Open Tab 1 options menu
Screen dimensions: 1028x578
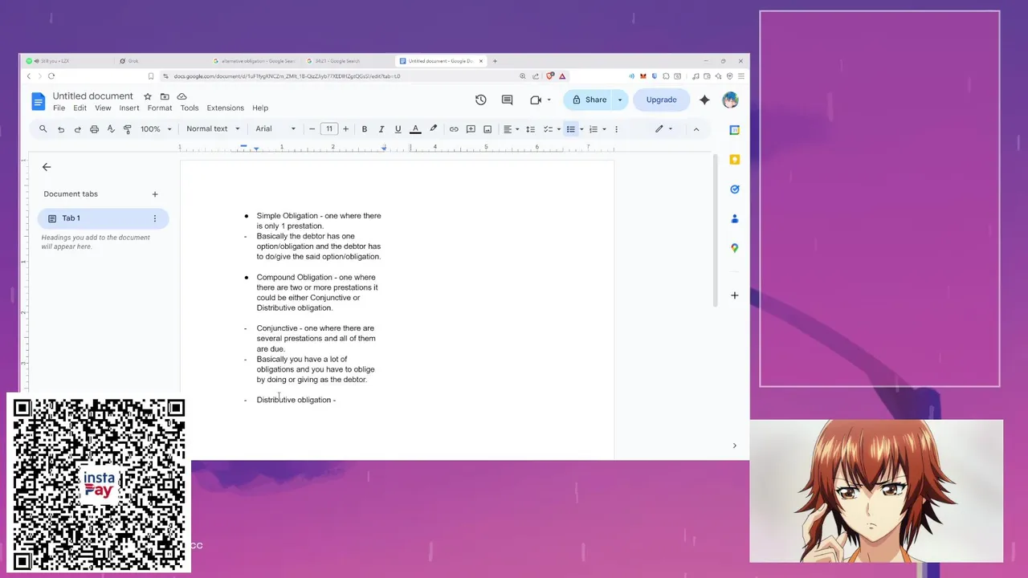[x=155, y=218]
